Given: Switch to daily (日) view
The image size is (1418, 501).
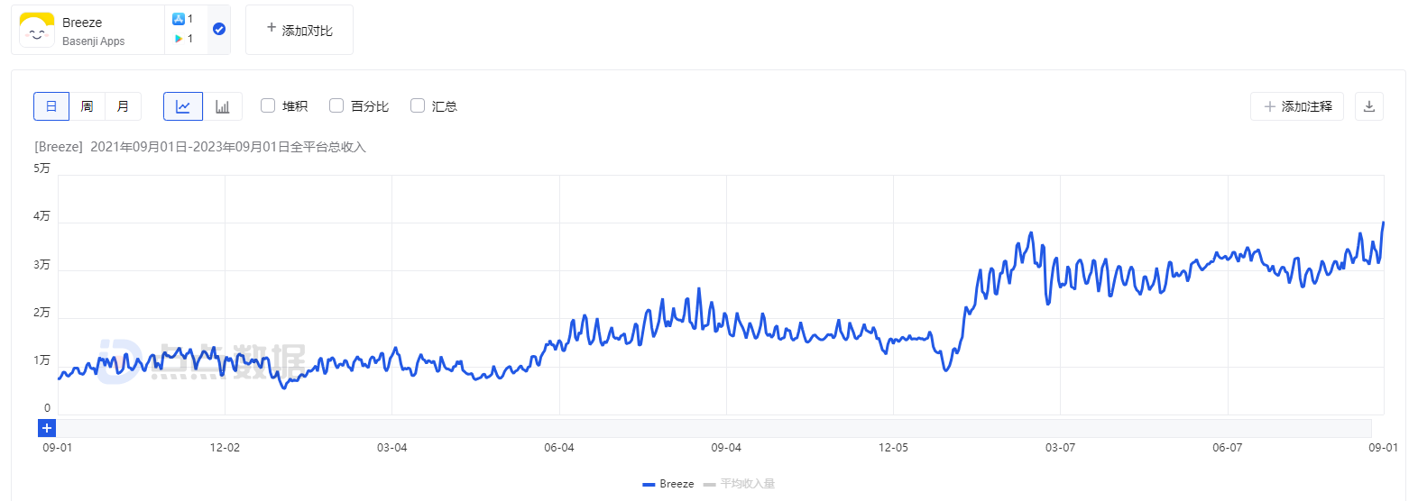Looking at the screenshot, I should 51,106.
